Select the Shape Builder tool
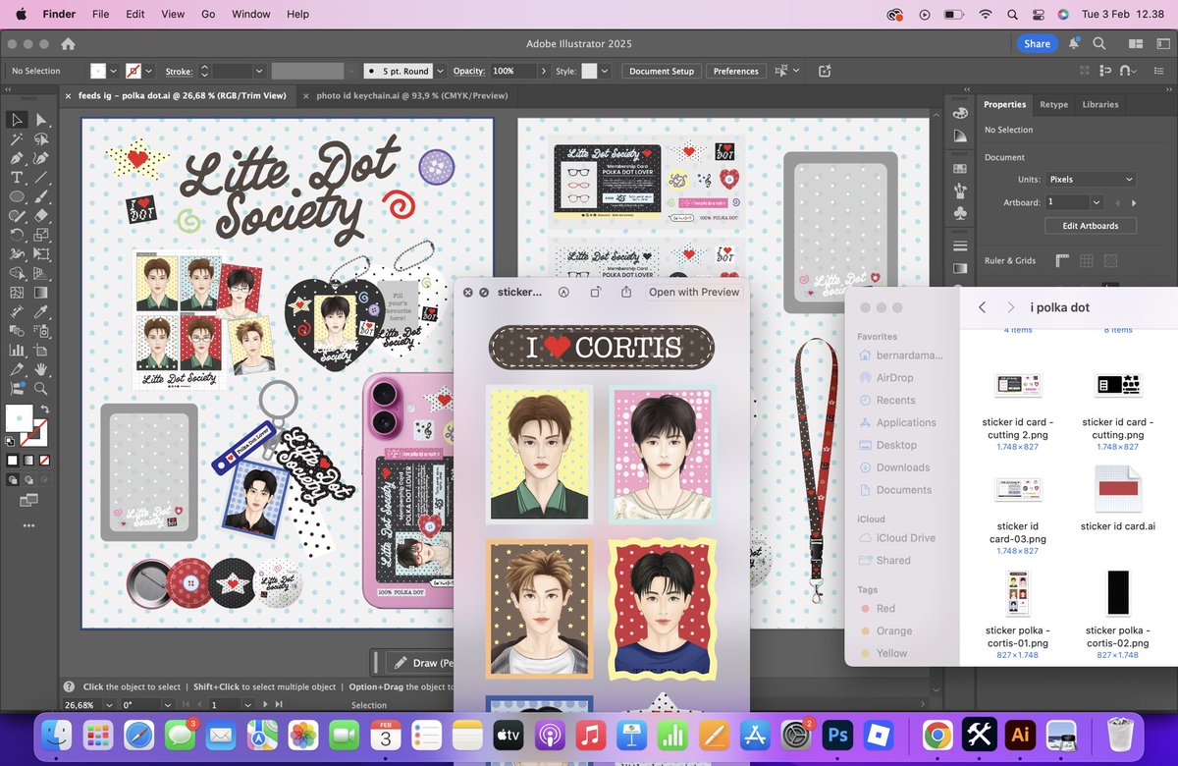This screenshot has height=766, width=1178. point(17,273)
